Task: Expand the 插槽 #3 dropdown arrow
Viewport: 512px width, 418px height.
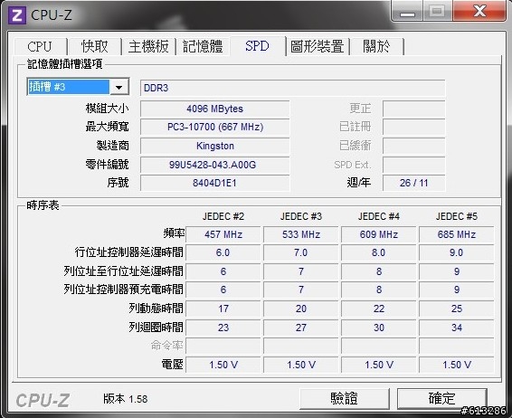Action: (119, 87)
